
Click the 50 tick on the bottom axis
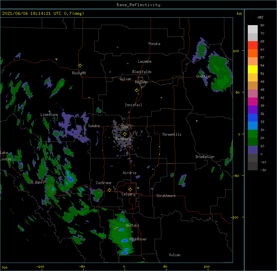coord(165,266)
